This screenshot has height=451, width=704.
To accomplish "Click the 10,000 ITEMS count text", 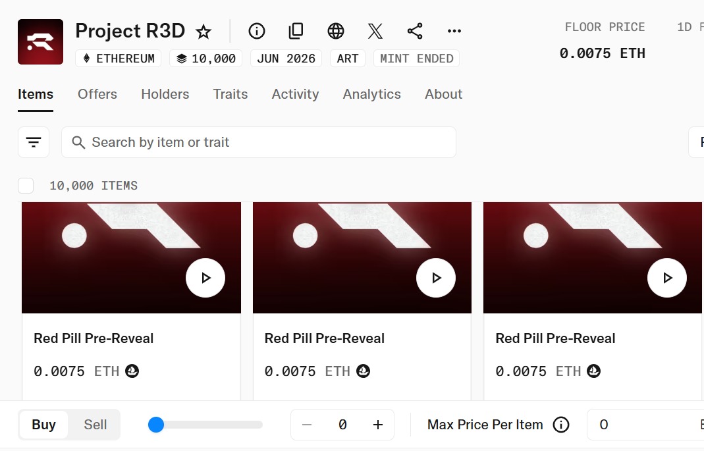I will point(94,186).
